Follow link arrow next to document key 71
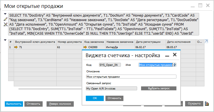Viewport: 214px width, 112px height. [x=16, y=47]
